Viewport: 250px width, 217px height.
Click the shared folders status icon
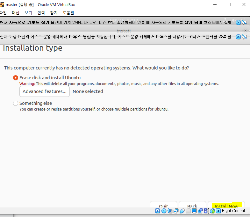click(x=188, y=211)
